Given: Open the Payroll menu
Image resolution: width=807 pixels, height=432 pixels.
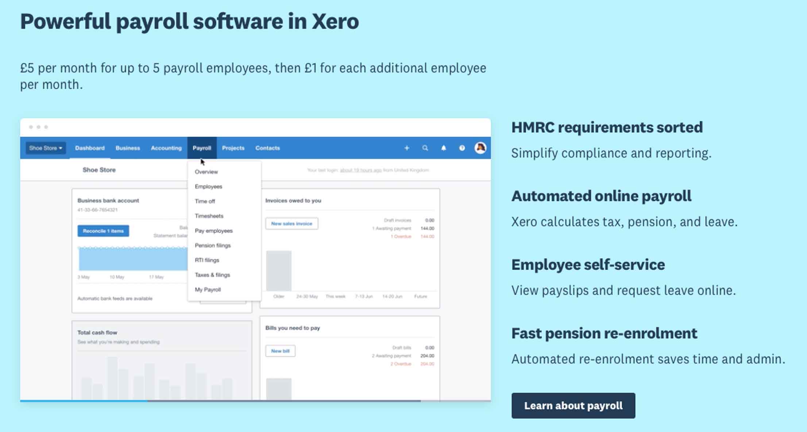Looking at the screenshot, I should (x=202, y=148).
